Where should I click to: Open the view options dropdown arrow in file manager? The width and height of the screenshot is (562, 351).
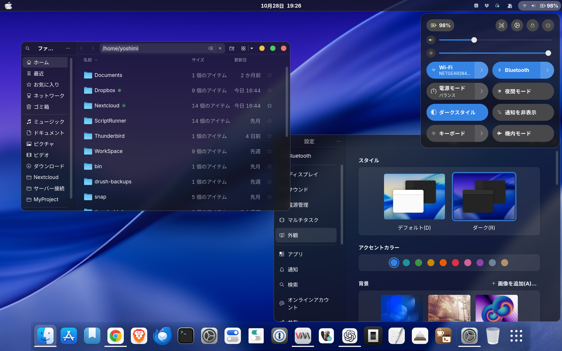252,48
